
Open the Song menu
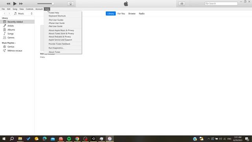(15, 9)
